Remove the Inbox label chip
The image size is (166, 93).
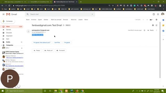[x=70, y=25]
